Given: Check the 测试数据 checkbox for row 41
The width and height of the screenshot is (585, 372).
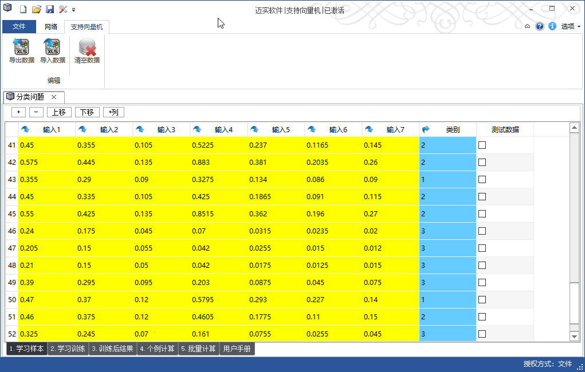Looking at the screenshot, I should pyautogui.click(x=482, y=145).
